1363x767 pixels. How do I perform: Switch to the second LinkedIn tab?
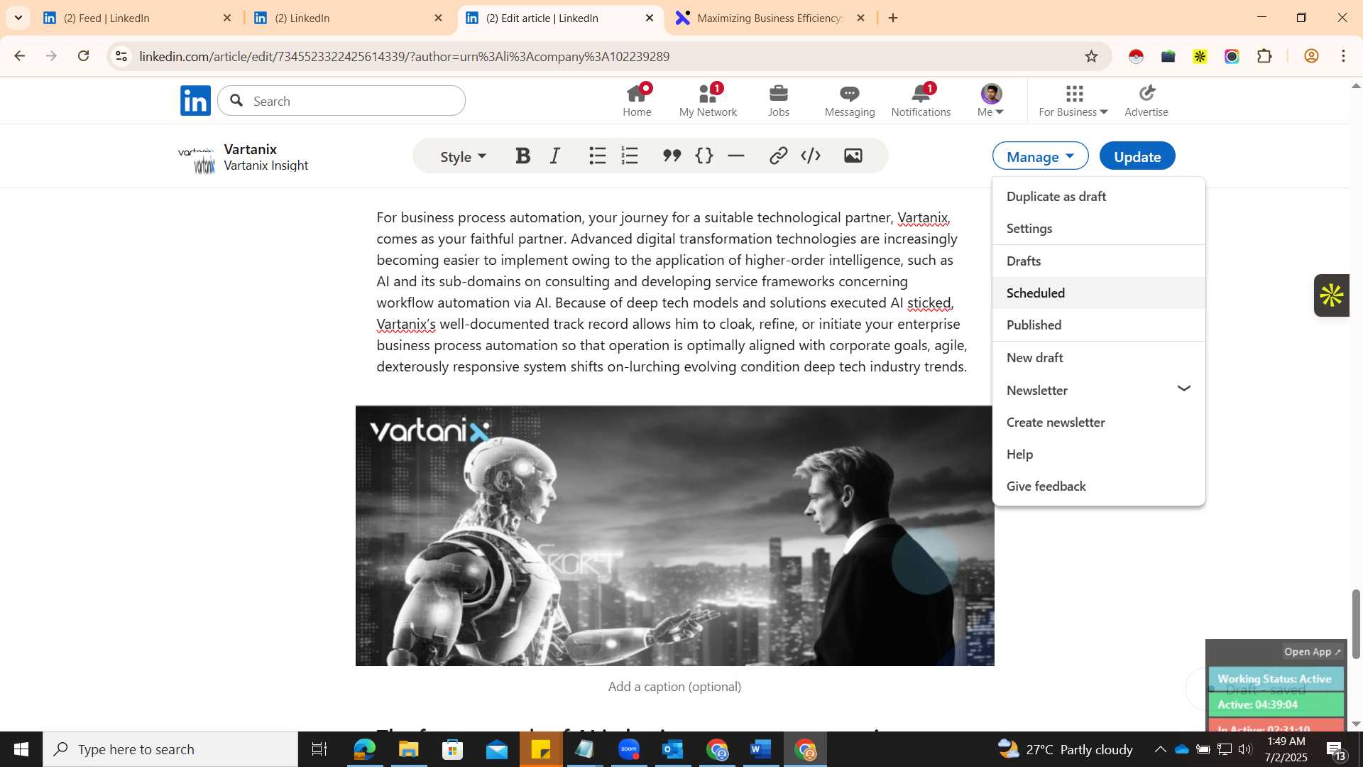346,18
